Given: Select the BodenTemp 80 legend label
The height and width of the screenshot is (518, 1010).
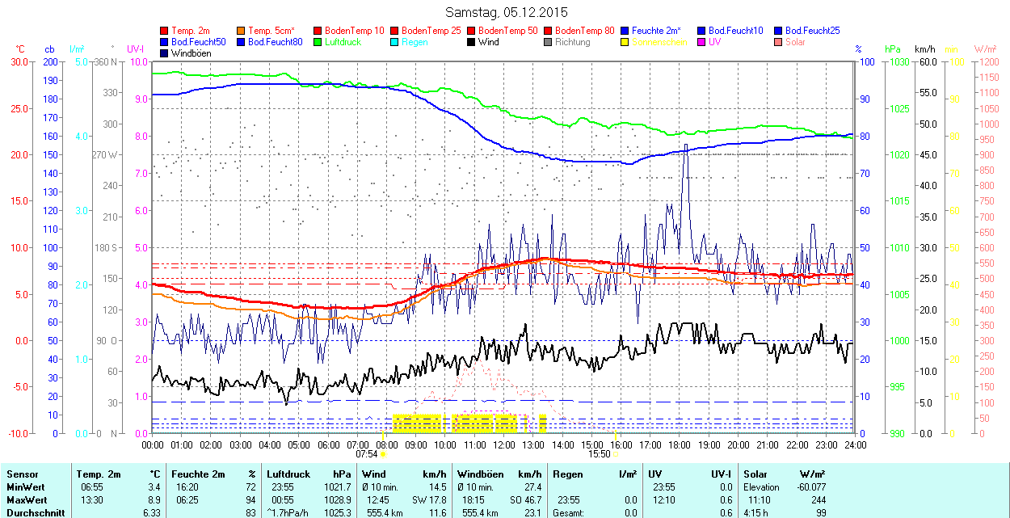Looking at the screenshot, I should point(584,31).
